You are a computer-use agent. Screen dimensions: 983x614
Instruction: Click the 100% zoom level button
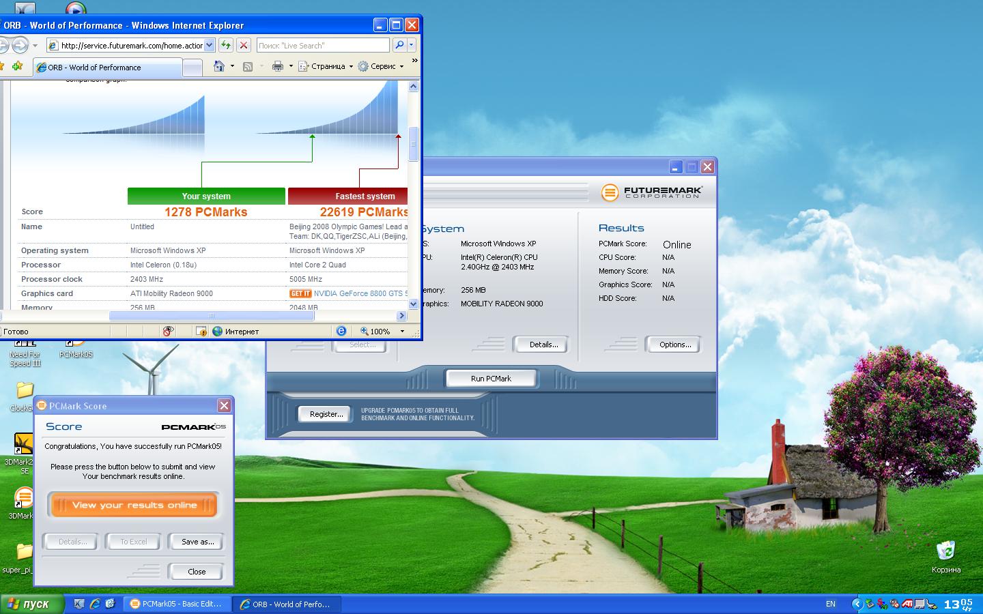point(375,332)
